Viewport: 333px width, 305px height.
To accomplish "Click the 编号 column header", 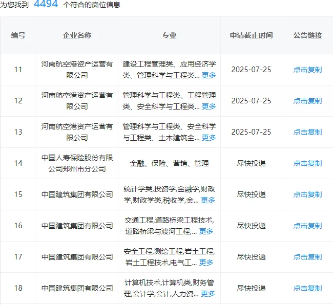I will tap(18, 35).
